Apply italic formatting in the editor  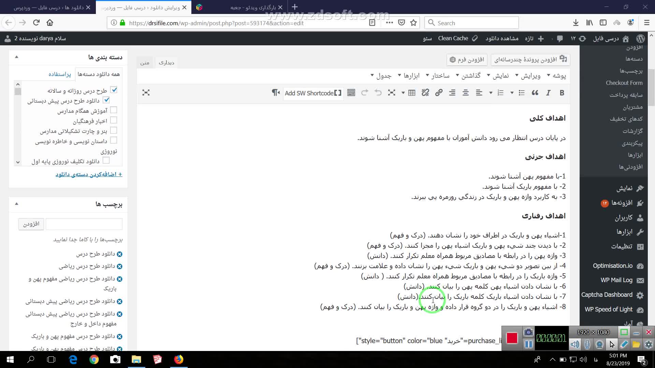pyautogui.click(x=548, y=93)
